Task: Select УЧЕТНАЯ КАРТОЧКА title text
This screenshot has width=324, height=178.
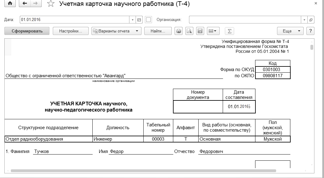Action: click(x=89, y=107)
